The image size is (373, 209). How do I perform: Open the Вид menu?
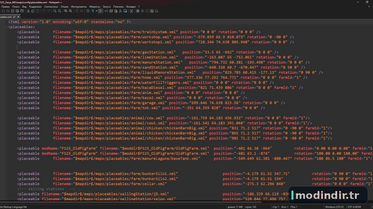(x=24, y=6)
